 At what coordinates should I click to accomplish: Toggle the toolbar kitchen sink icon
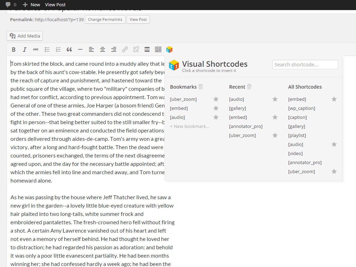(158, 49)
